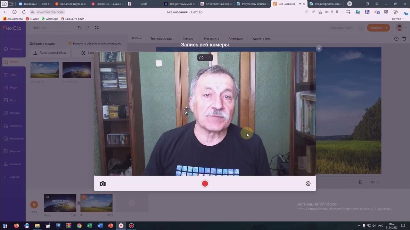Enable cloud sync via Включить облачную синхронизацию

[x=94, y=43]
